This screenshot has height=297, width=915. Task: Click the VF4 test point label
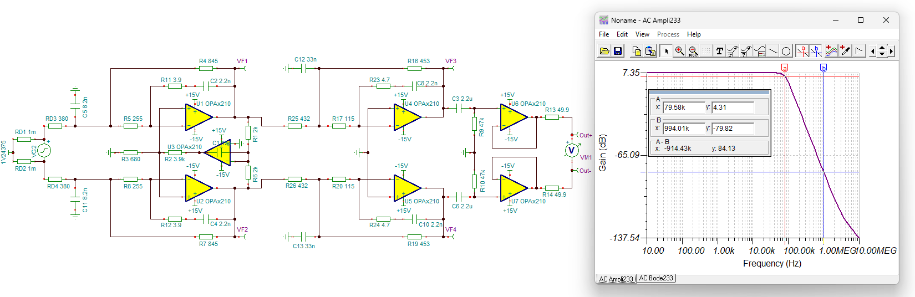[x=451, y=229]
